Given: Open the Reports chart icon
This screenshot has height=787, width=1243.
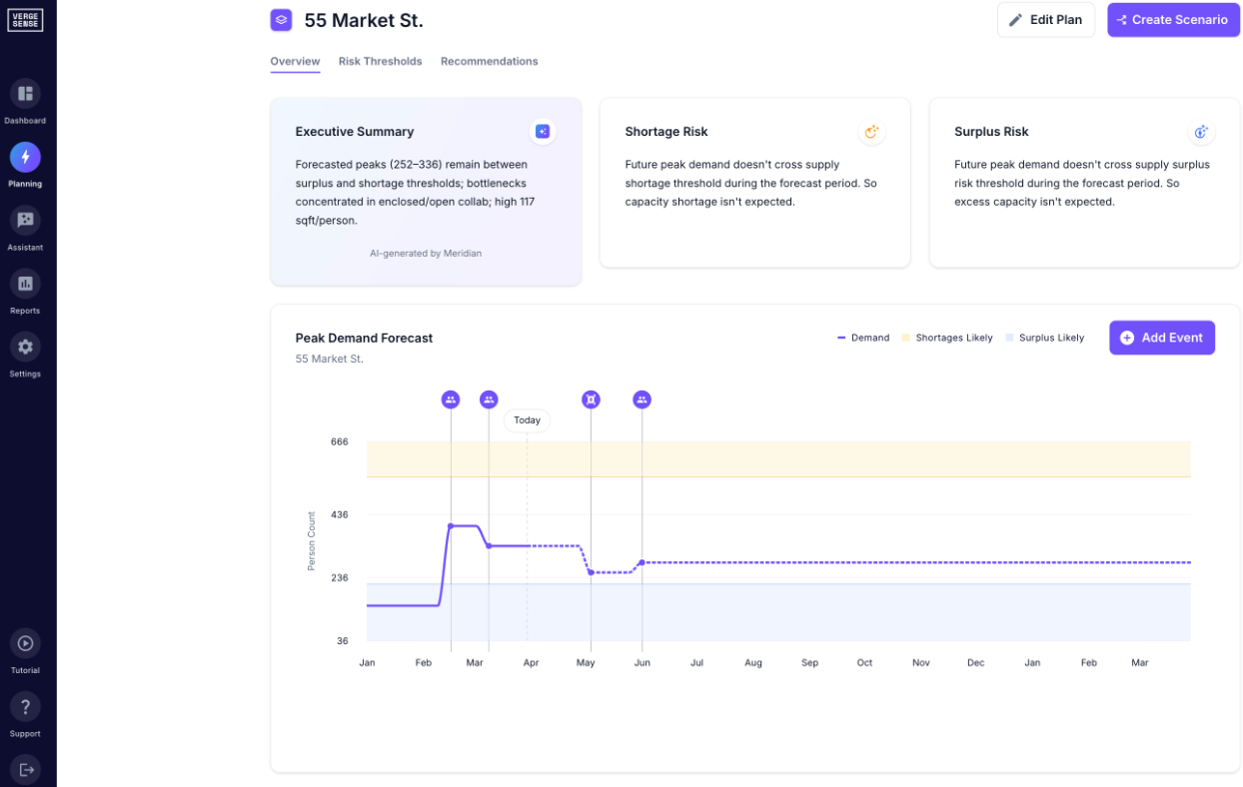Looking at the screenshot, I should tap(25, 284).
